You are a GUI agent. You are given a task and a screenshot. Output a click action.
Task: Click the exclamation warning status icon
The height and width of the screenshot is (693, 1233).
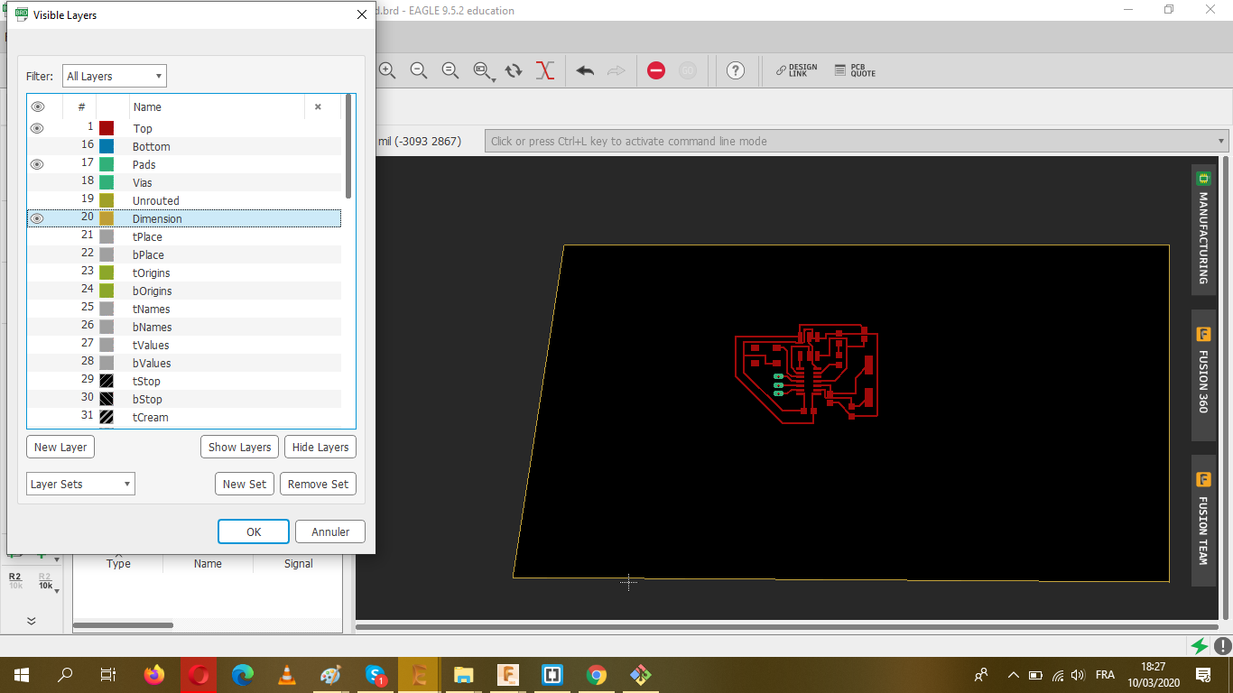coord(1222,646)
